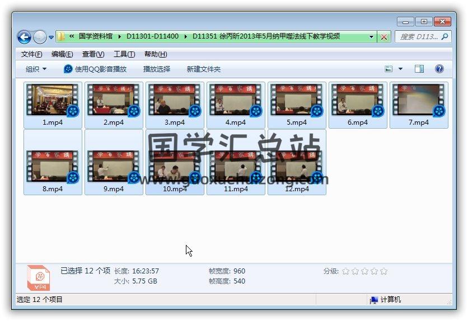
Task: Expand the arrow after 国学资料馆 breadcrumb
Action: pyautogui.click(x=119, y=37)
